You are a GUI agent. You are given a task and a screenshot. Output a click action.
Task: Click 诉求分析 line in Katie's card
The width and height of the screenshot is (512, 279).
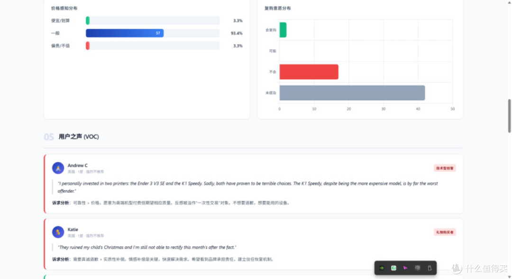tap(163, 259)
